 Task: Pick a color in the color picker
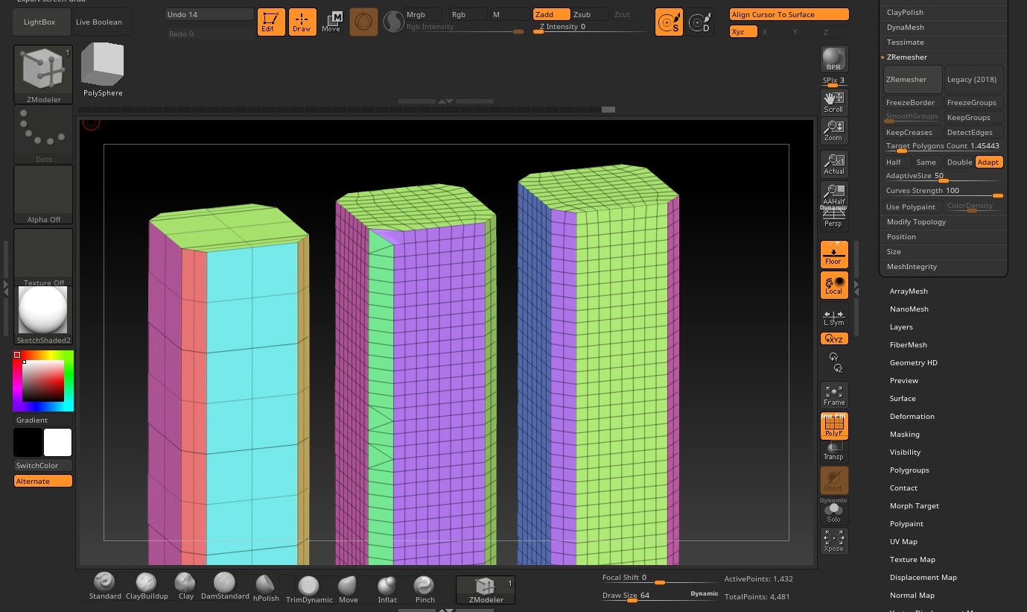(x=43, y=381)
